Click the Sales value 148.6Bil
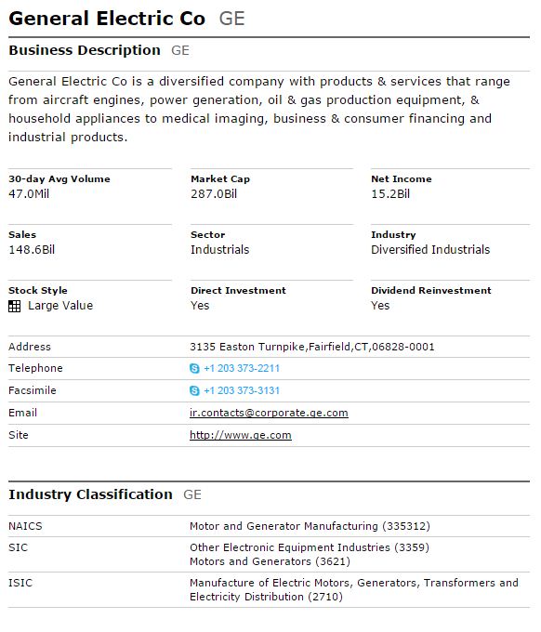541x632 pixels. tap(32, 249)
